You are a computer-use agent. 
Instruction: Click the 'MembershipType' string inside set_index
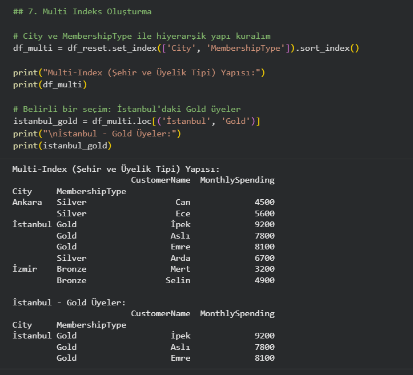(246, 48)
